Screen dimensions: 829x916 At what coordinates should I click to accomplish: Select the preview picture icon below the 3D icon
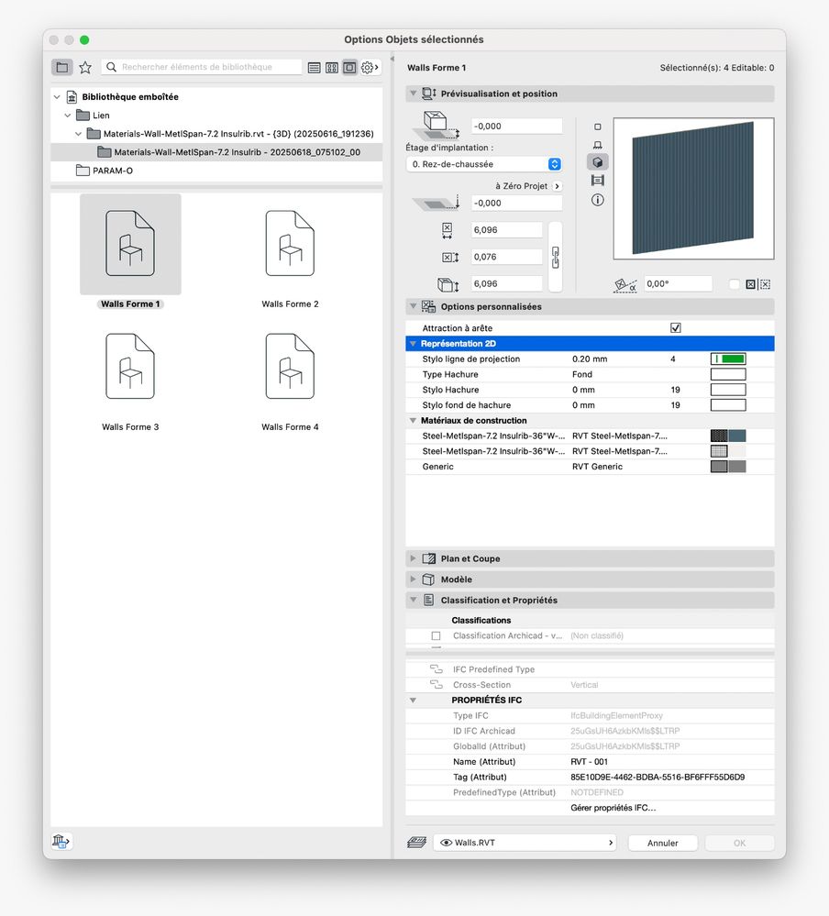pos(597,181)
